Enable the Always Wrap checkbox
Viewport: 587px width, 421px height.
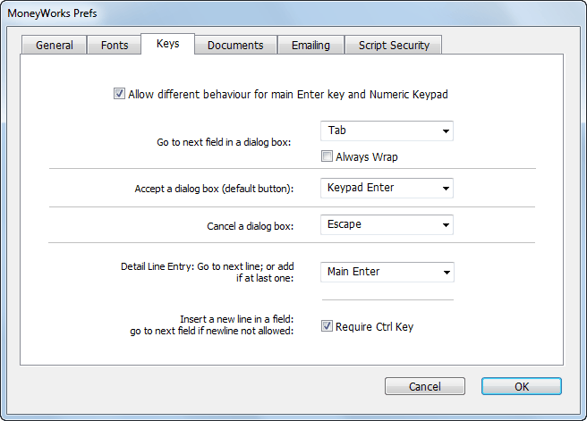(x=327, y=156)
